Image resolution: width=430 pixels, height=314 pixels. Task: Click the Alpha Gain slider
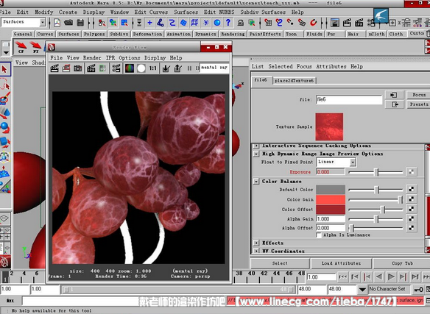click(x=376, y=219)
